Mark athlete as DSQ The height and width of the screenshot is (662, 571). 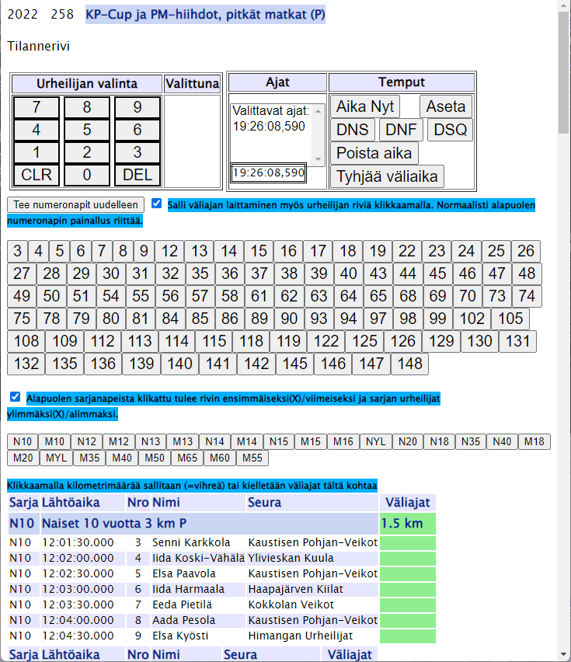coord(450,130)
